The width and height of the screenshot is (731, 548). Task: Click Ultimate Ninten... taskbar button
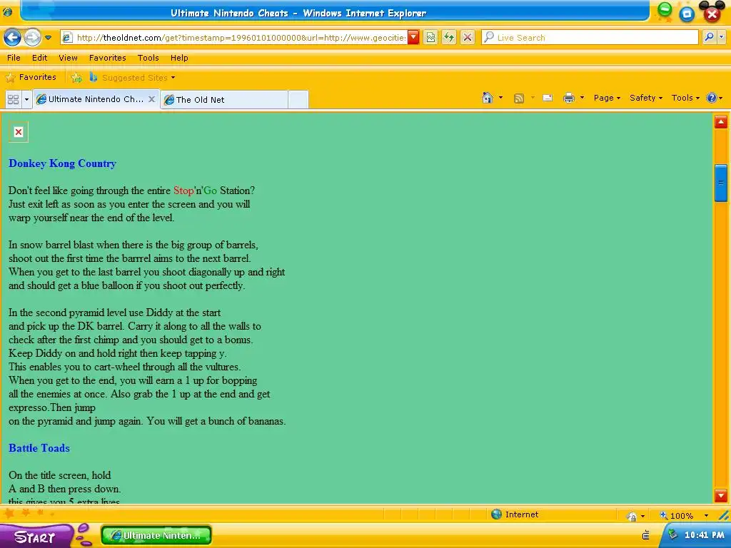[x=156, y=535]
